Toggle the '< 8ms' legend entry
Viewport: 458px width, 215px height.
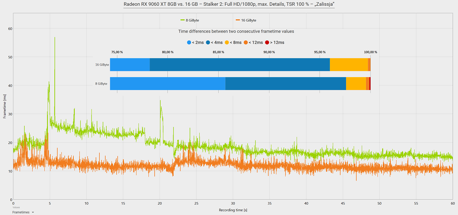233,42
